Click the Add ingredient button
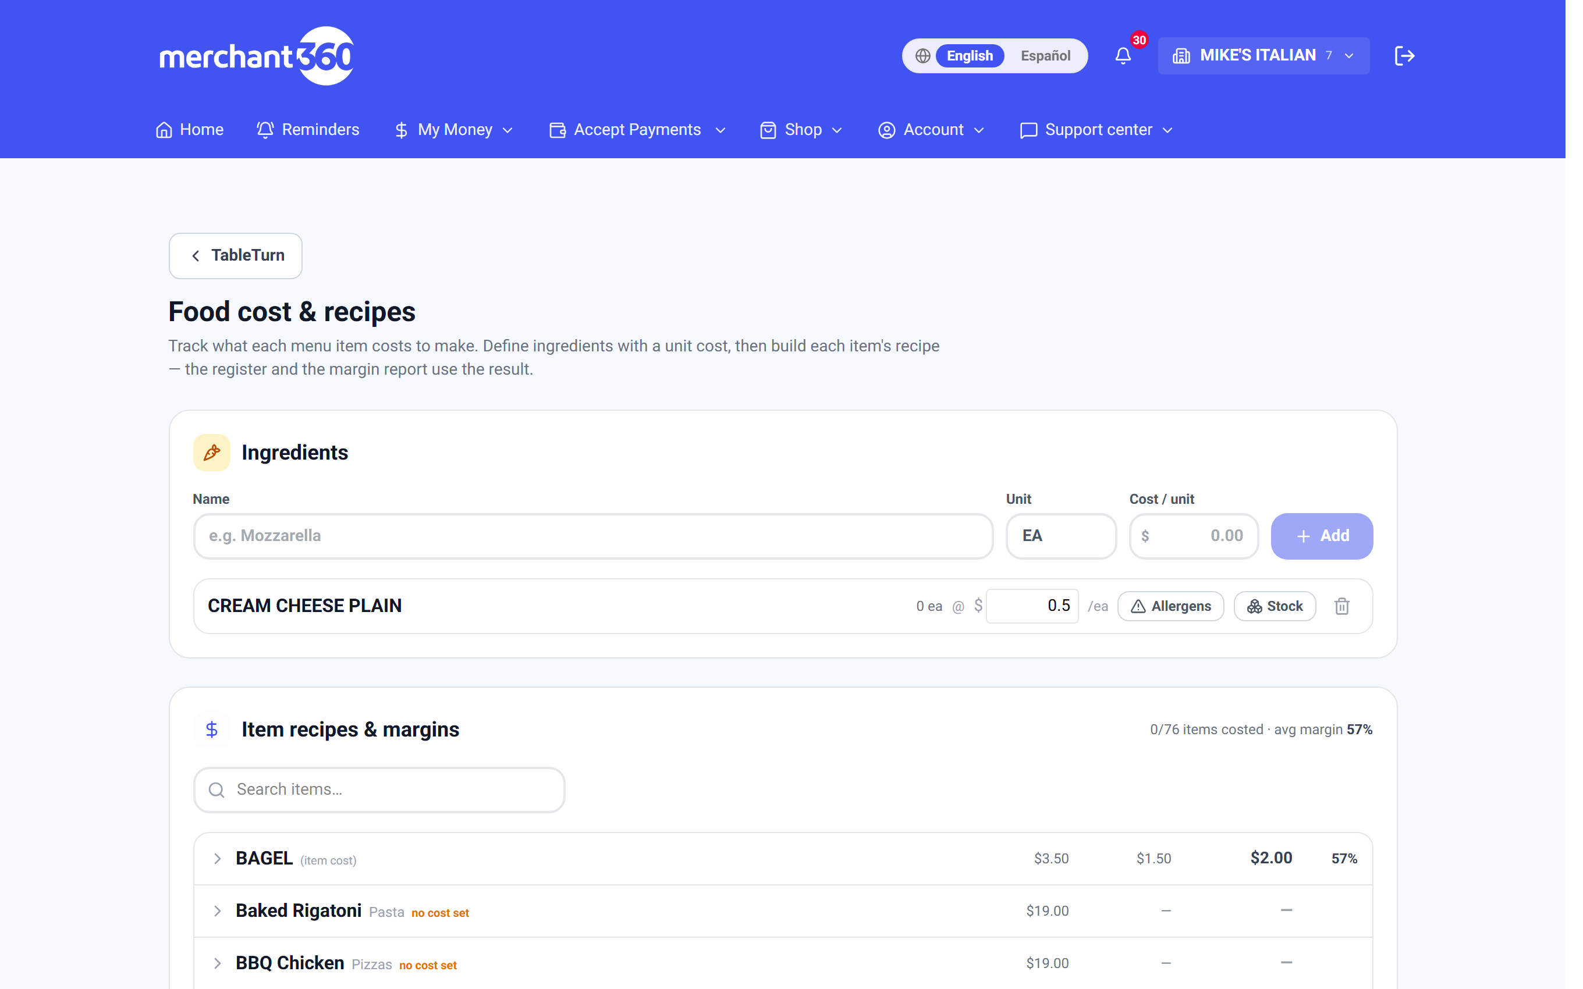The width and height of the screenshot is (1583, 989). point(1321,536)
